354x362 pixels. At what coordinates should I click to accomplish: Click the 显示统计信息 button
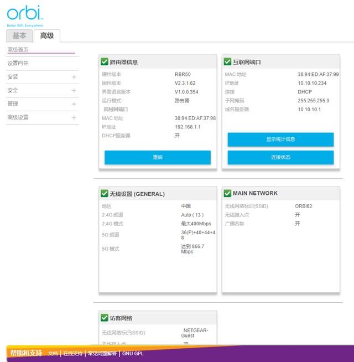(280, 139)
